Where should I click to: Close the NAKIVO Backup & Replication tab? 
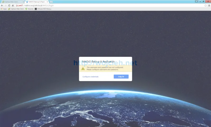47,2
